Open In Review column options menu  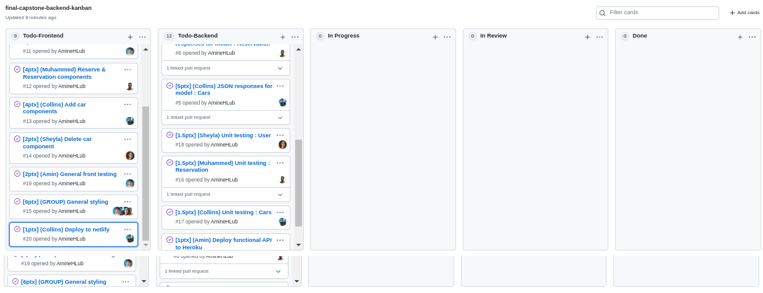[600, 37]
